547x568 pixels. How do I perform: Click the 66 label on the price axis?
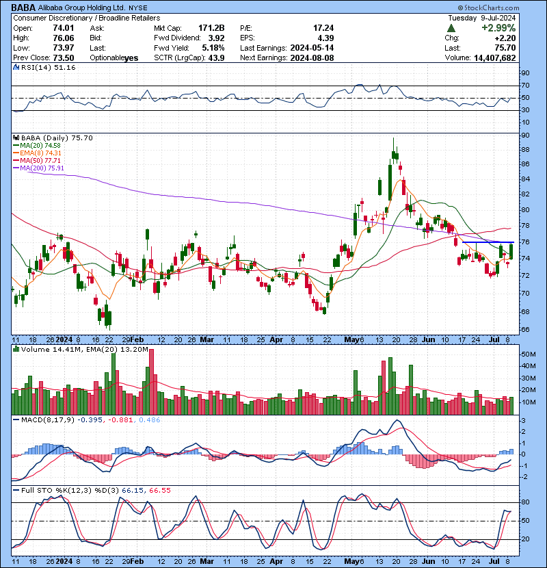525,330
